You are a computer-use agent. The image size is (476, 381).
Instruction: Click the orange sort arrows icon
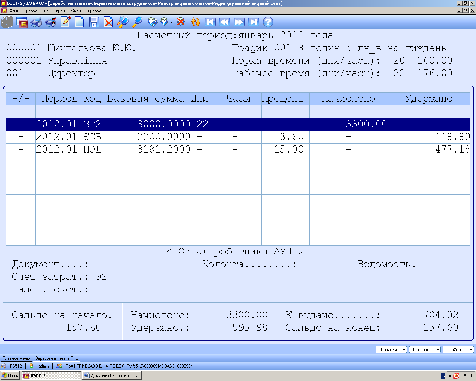(196, 22)
